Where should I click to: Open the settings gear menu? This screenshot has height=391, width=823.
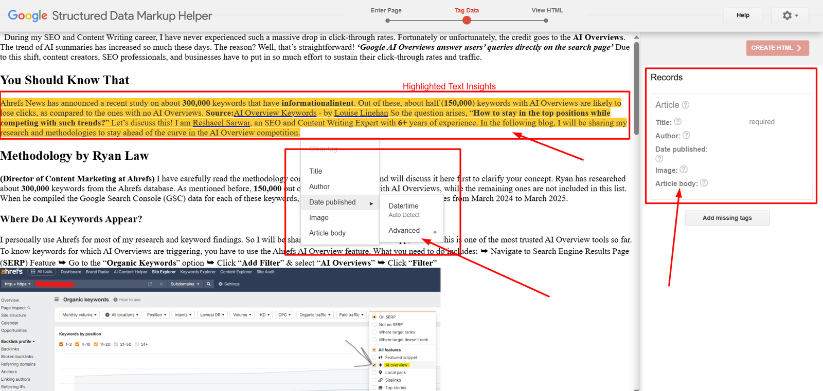(x=790, y=15)
